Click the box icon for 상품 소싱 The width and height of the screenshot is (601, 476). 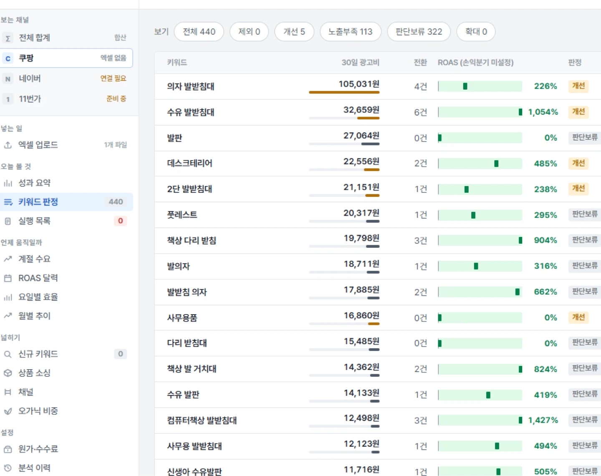pyautogui.click(x=8, y=373)
